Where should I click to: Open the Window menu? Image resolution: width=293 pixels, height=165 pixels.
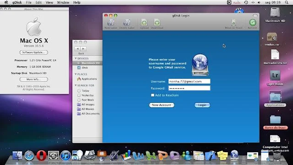pyautogui.click(x=63, y=2)
